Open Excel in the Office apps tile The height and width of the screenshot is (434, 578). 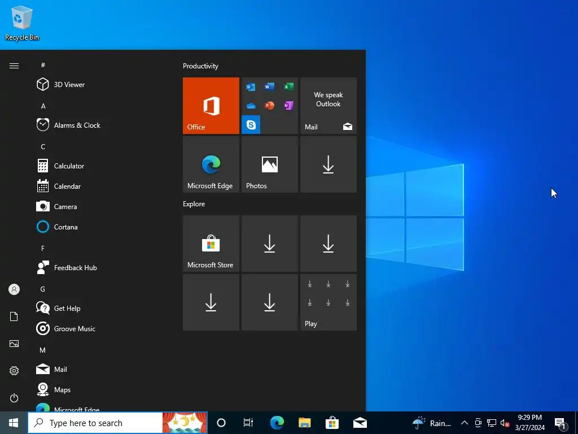(x=288, y=86)
